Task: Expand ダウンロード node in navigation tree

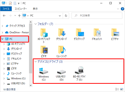Action: coord(4,49)
